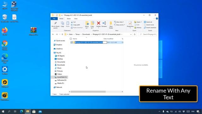The image size is (202, 114).
Task: Open the Mail app on taskbar
Action: click(40, 111)
